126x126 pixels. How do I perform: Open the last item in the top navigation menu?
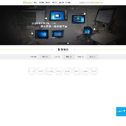[x=68, y=2]
